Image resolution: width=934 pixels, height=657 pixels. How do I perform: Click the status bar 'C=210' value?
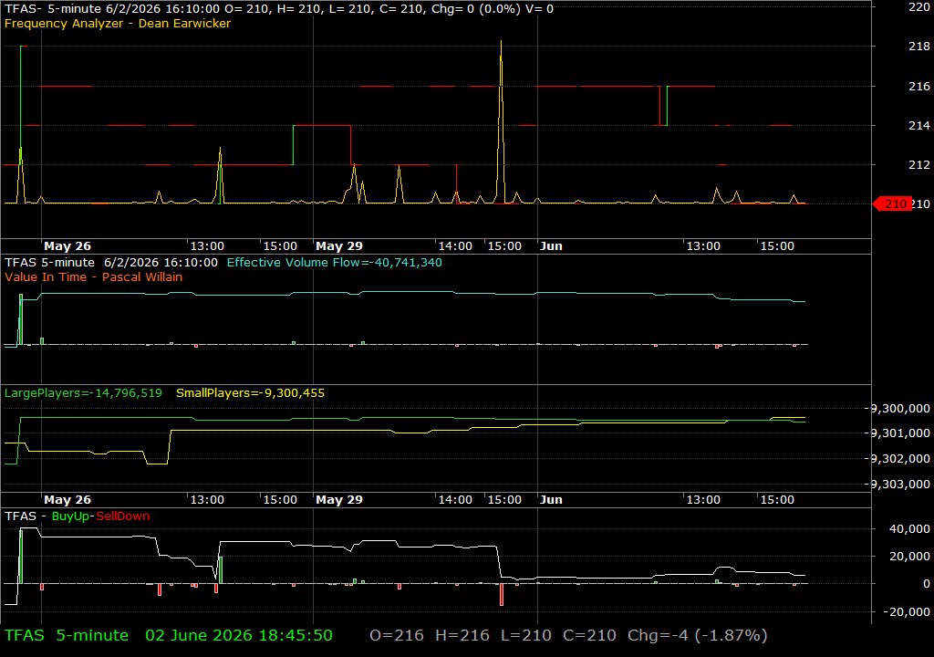tap(590, 635)
